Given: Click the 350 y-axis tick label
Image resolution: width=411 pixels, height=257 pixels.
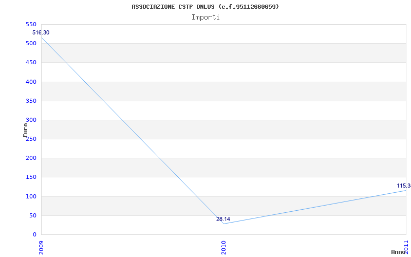Looking at the screenshot, I should (x=31, y=101).
